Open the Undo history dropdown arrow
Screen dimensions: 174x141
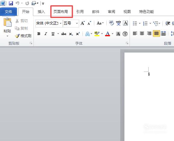click(x=22, y=3)
